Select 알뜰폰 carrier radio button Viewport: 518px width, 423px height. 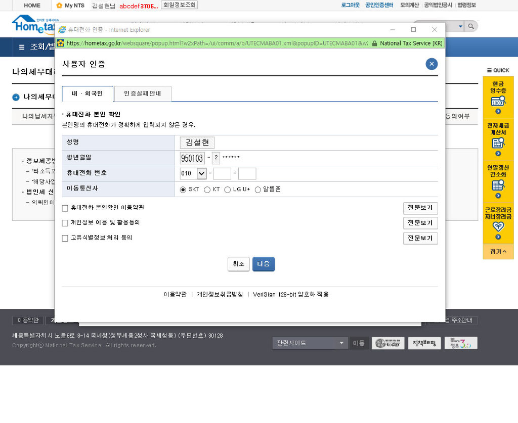pos(257,190)
